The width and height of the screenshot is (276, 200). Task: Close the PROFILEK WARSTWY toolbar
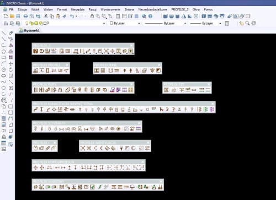[x=161, y=182]
